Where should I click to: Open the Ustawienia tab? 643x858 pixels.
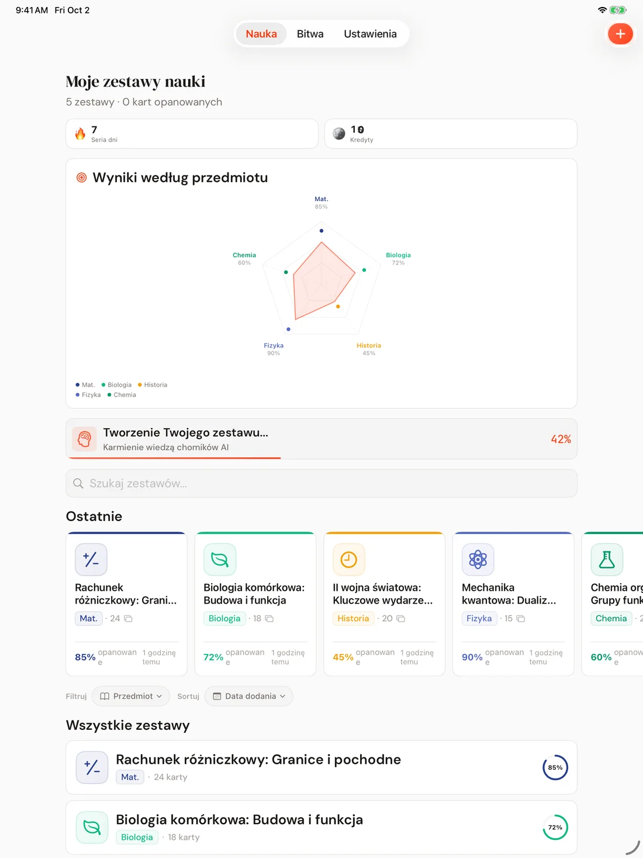click(371, 34)
